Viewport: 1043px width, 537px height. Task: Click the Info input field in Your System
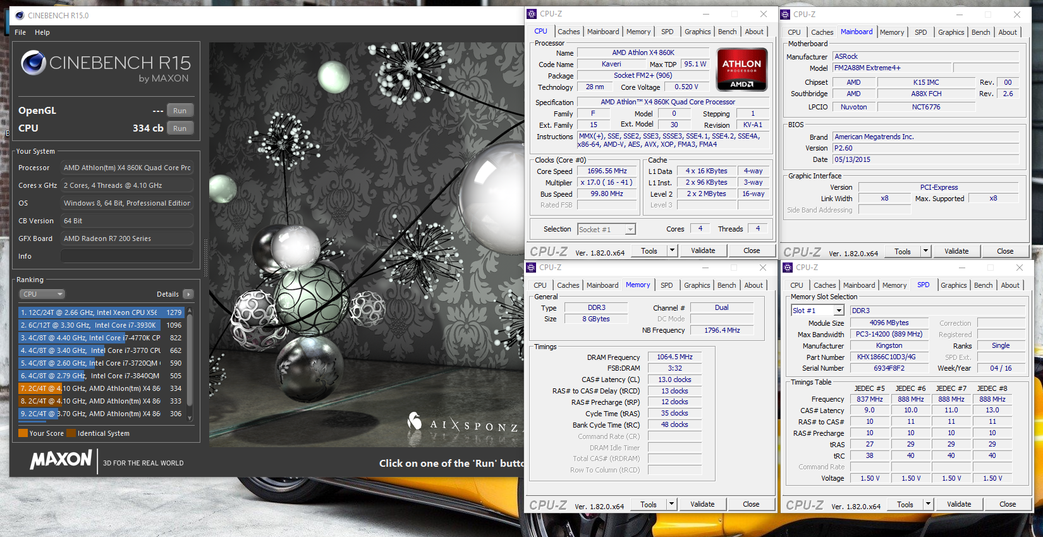[x=127, y=256]
